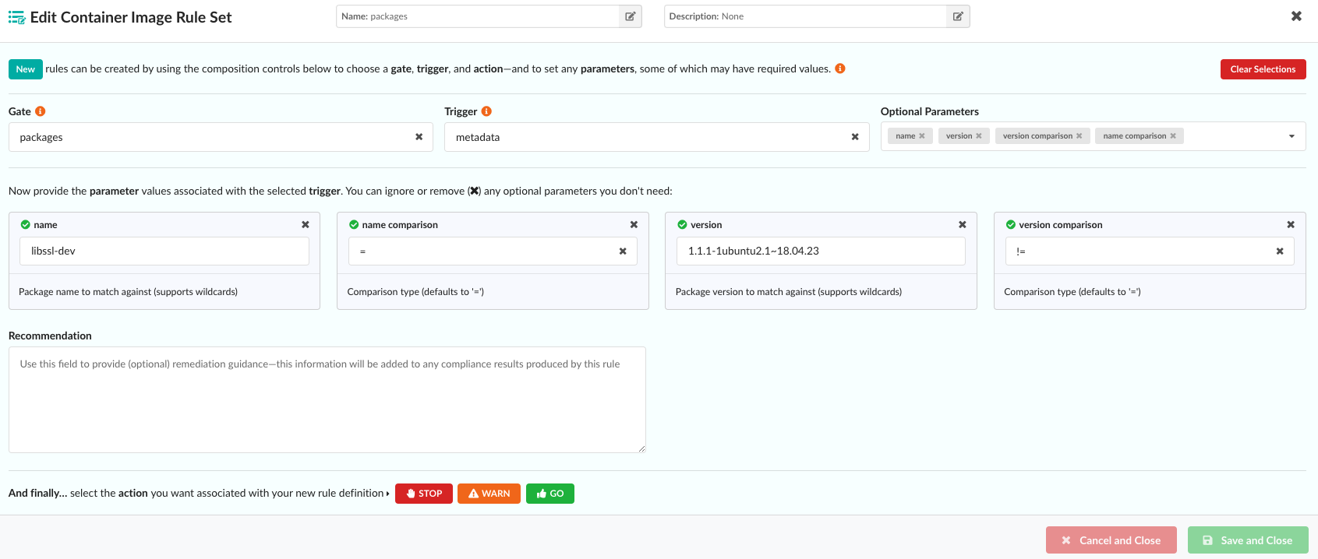Click the info icon next to Trigger
This screenshot has width=1318, height=559.
[x=486, y=111]
